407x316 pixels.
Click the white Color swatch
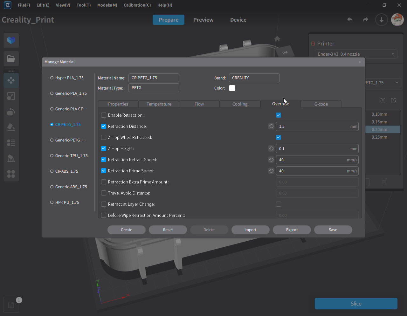tap(232, 88)
